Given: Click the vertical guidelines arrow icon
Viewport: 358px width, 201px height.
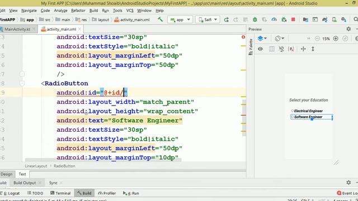Looking at the screenshot, I should [313, 49].
